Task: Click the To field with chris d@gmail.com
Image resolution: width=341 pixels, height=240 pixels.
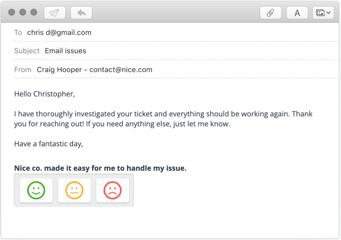Action: [176, 33]
